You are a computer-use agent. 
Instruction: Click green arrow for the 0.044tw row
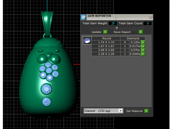tap(143, 54)
